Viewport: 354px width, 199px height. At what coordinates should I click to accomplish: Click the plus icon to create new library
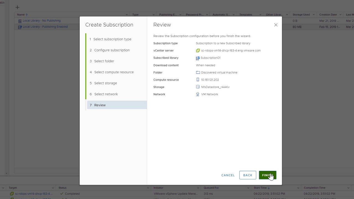(x=17, y=7)
